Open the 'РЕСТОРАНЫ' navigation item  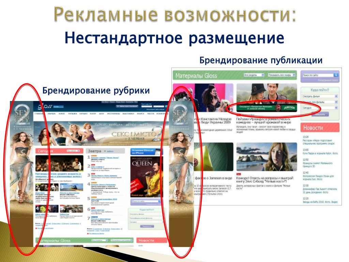click(113, 114)
